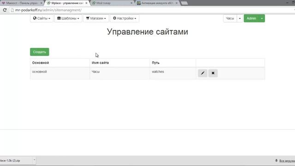Screen dimensions: 295x166
Task: Click the pencil edit icon in Часы row
Action: point(203,73)
